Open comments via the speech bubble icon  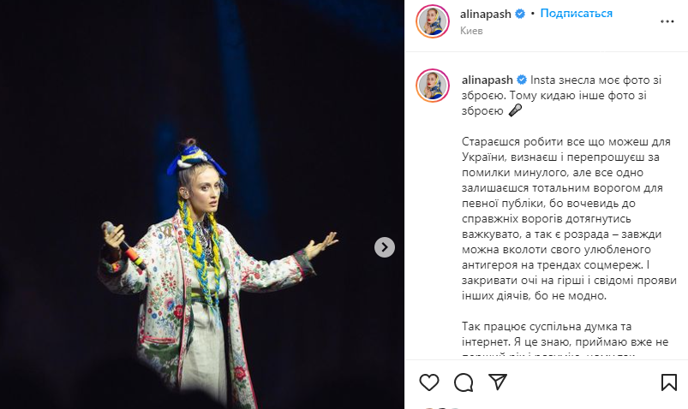tap(464, 382)
